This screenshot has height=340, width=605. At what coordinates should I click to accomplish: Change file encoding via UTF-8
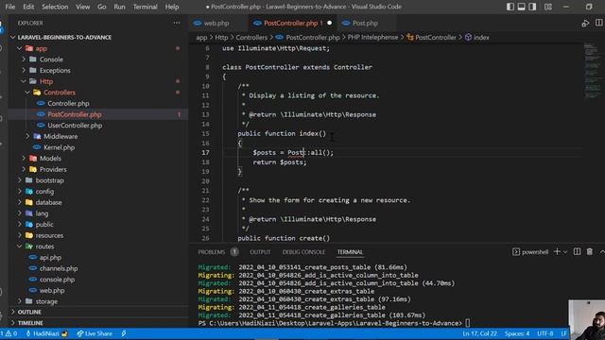545,333
